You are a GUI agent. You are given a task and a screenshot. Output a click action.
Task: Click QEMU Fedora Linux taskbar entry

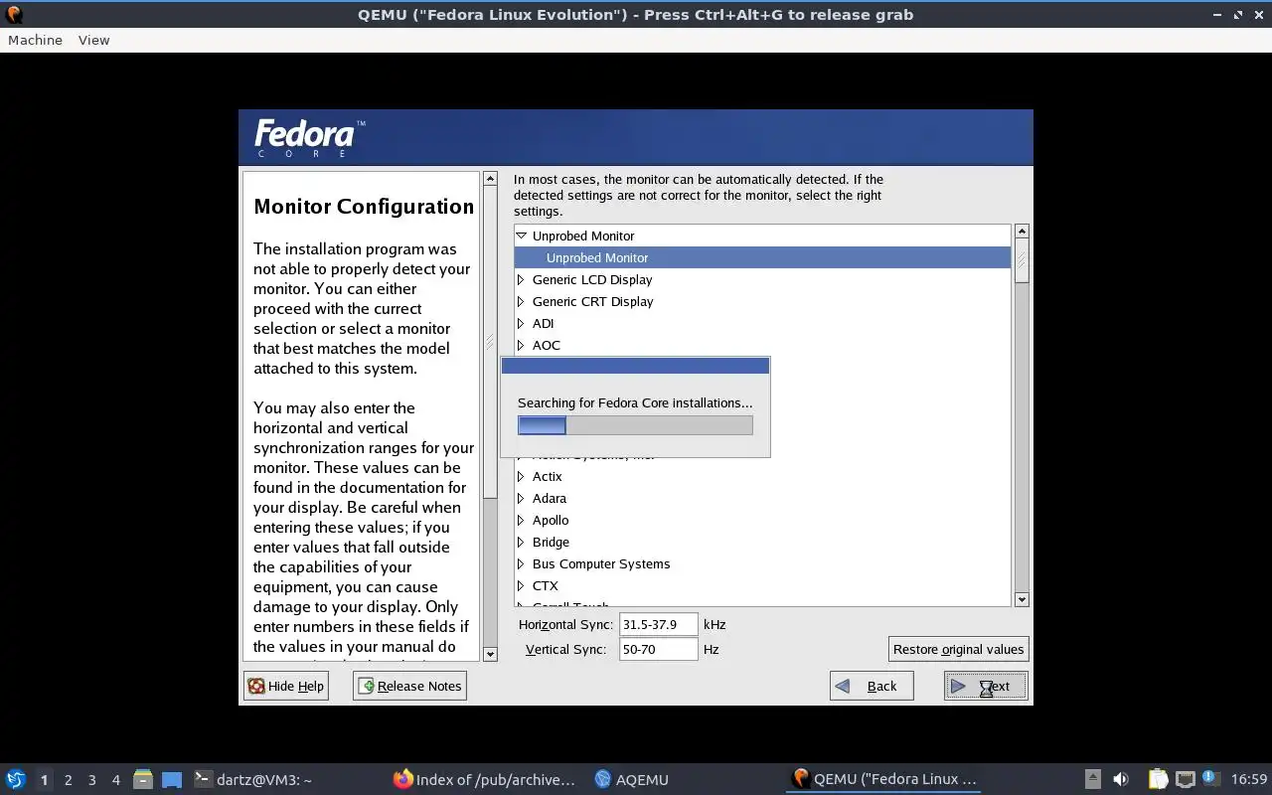point(884,779)
